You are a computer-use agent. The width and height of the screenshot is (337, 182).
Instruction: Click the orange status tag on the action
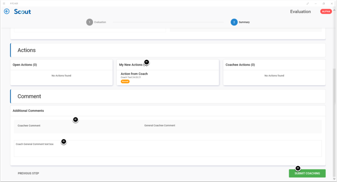pyautogui.click(x=125, y=82)
